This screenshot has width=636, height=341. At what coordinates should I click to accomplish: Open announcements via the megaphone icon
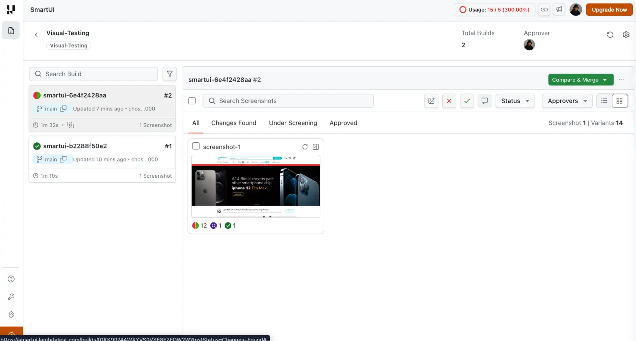559,10
